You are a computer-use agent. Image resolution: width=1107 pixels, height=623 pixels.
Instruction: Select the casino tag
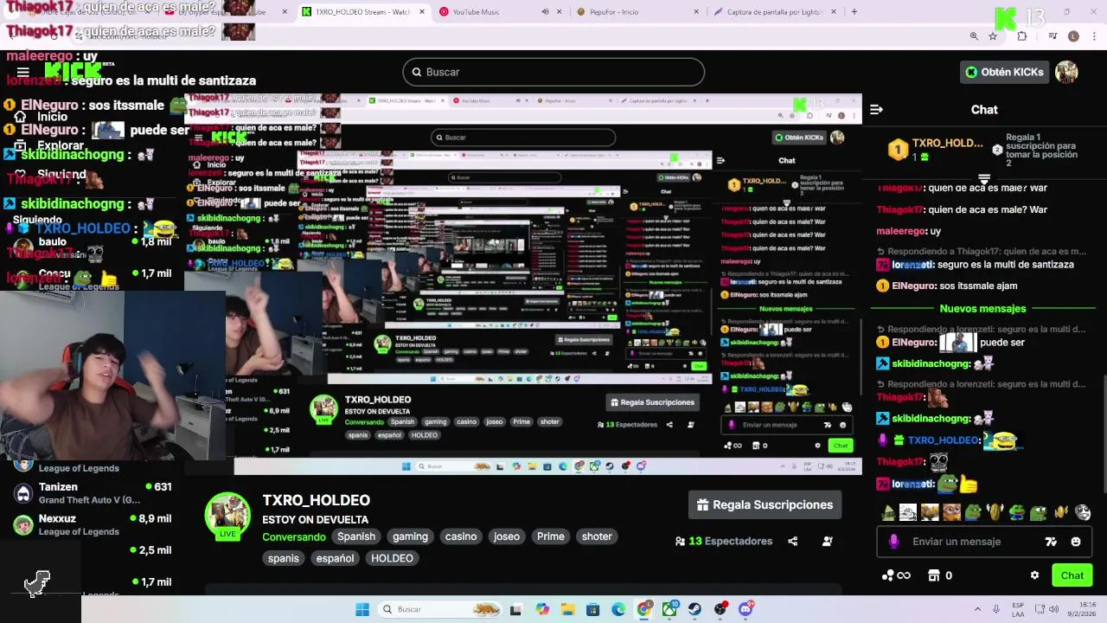click(x=461, y=536)
